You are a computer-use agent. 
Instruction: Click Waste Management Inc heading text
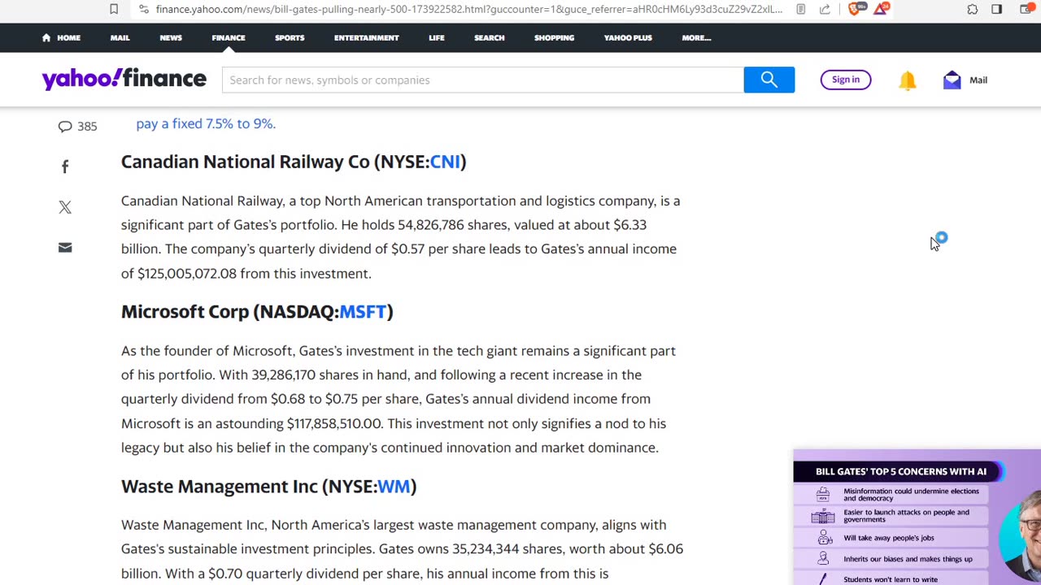point(268,487)
